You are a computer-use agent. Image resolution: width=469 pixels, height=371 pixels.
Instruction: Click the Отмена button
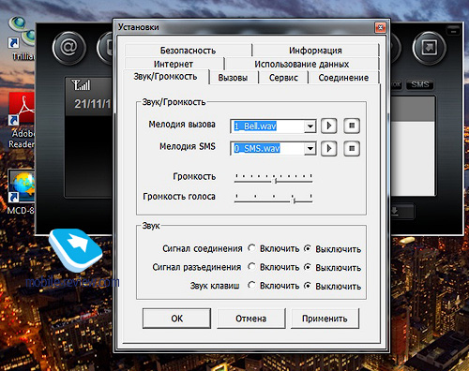[251, 319]
